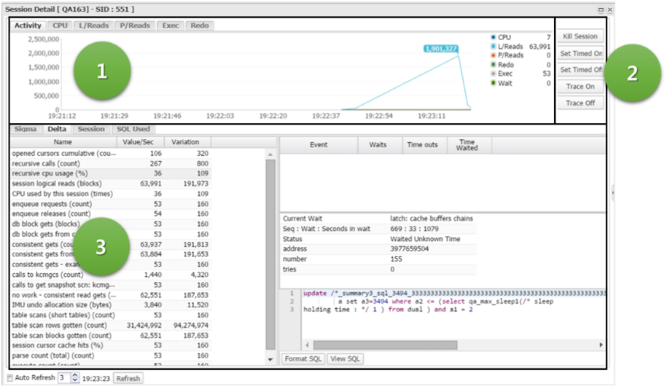
Task: Switch to the Activity chart tab
Action: [28, 25]
